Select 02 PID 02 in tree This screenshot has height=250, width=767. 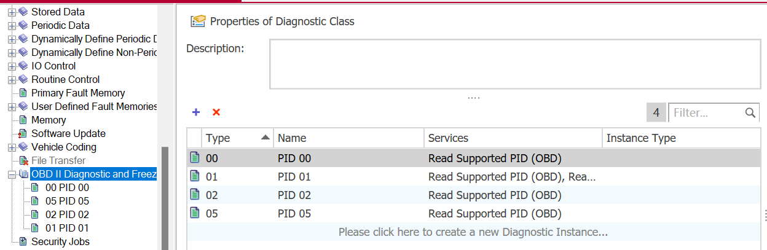[67, 215]
